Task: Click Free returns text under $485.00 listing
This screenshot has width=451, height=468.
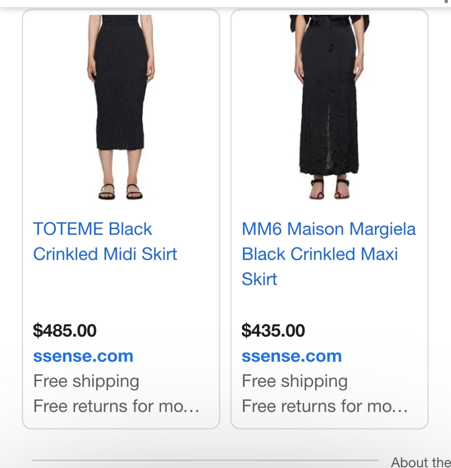Action: tap(116, 406)
